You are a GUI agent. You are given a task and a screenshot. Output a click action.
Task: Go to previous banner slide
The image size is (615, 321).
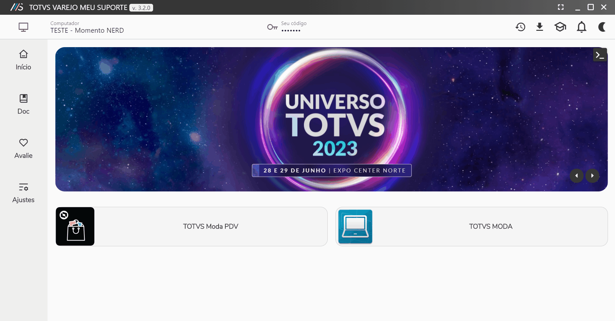(x=576, y=176)
